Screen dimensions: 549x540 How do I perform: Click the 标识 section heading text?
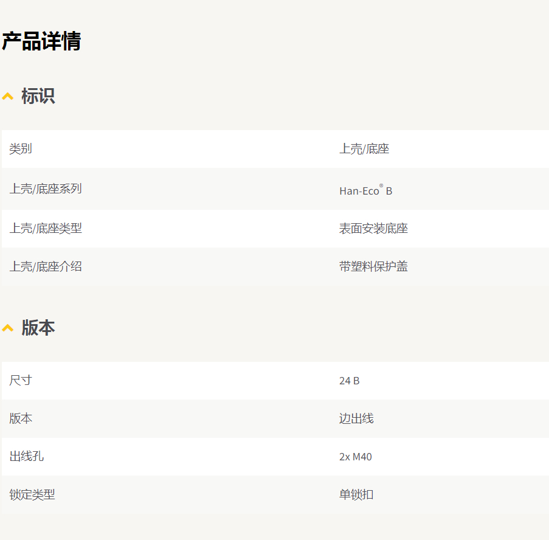point(38,96)
